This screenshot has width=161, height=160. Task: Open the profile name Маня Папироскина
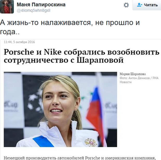point(41,5)
